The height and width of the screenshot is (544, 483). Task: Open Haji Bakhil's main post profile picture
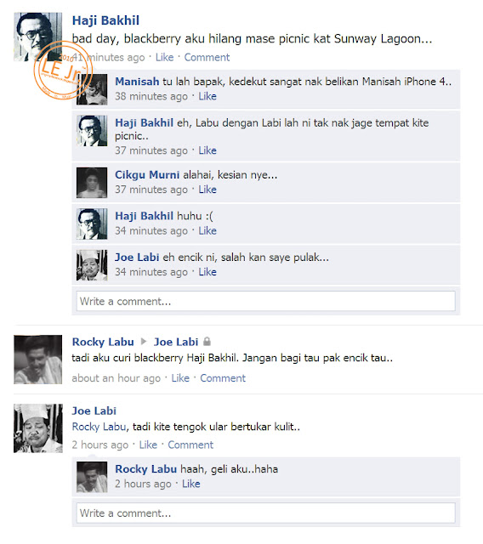tap(37, 37)
